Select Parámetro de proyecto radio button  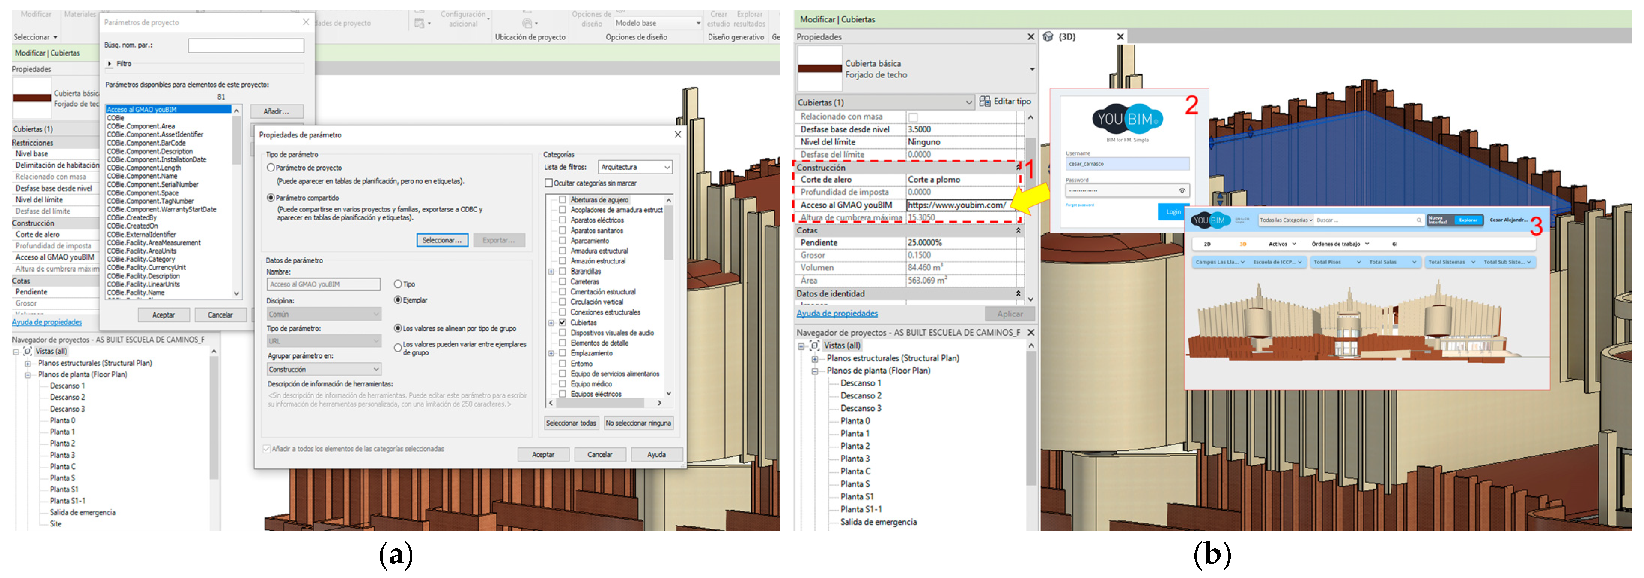tap(271, 168)
